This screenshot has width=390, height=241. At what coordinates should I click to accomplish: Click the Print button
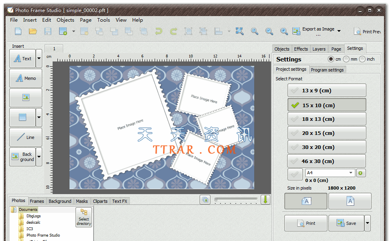pyautogui.click(x=306, y=223)
